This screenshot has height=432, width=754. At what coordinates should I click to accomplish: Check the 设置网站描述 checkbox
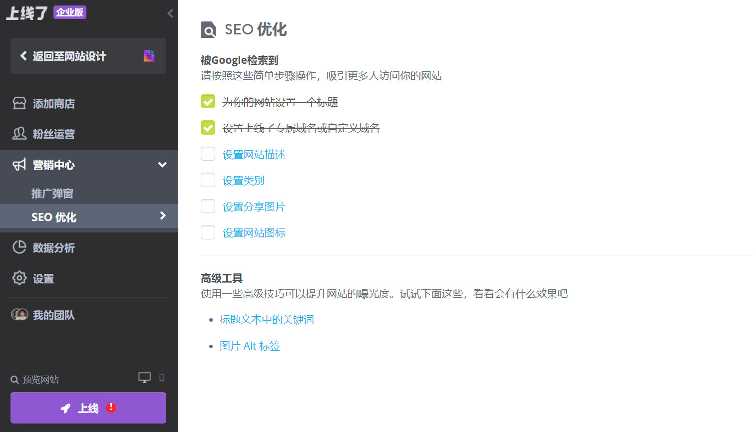tap(208, 154)
